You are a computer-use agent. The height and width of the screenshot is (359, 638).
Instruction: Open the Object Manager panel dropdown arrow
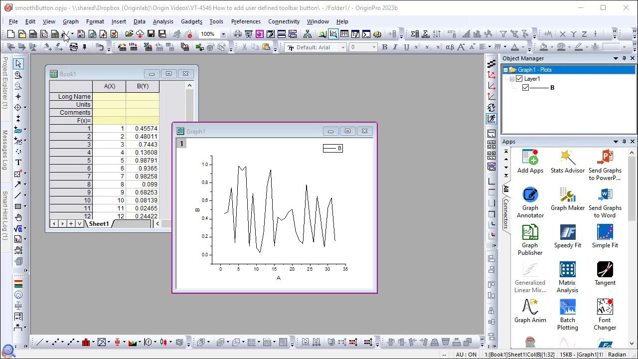(x=616, y=58)
